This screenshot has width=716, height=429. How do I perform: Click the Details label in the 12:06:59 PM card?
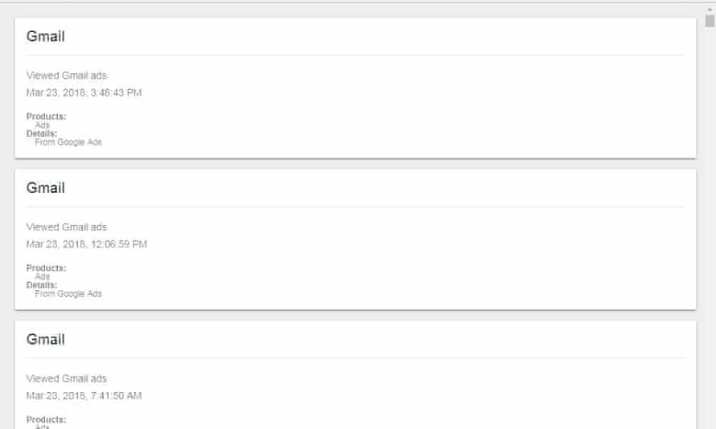[x=42, y=285]
